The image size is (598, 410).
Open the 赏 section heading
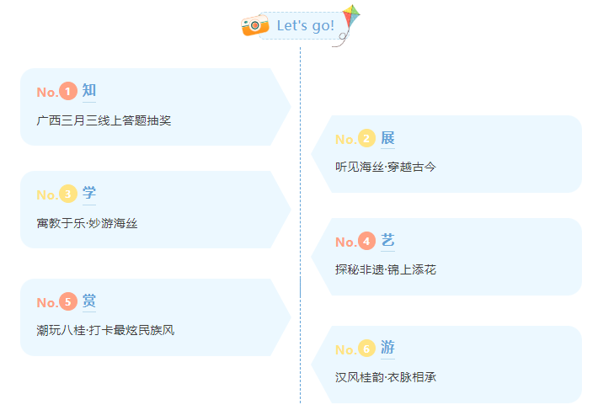[89, 301]
